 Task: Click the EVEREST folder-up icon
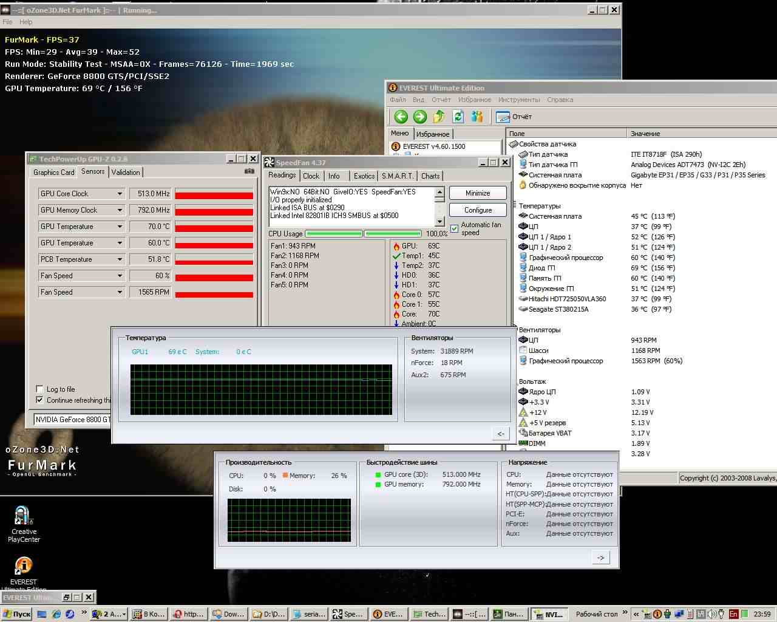pyautogui.click(x=439, y=117)
